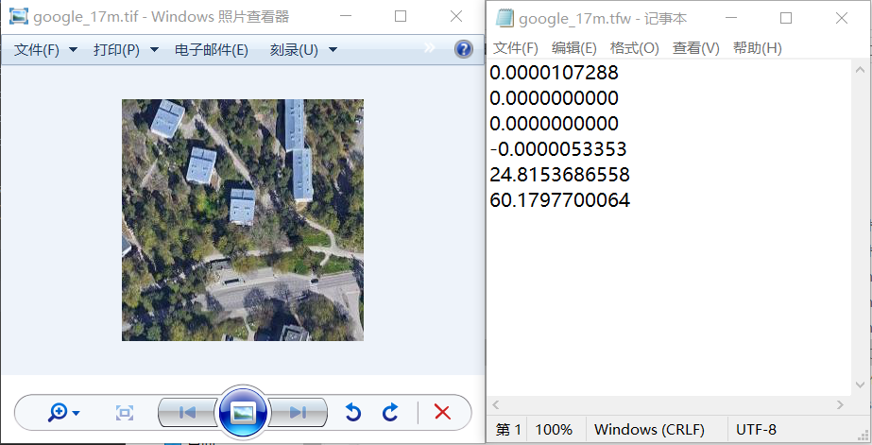Click the 100% zoom status in Notepad
Image resolution: width=872 pixels, height=445 pixels.
click(554, 430)
